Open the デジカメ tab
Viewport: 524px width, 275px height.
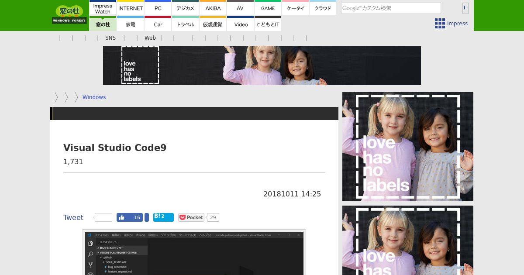tap(186, 8)
